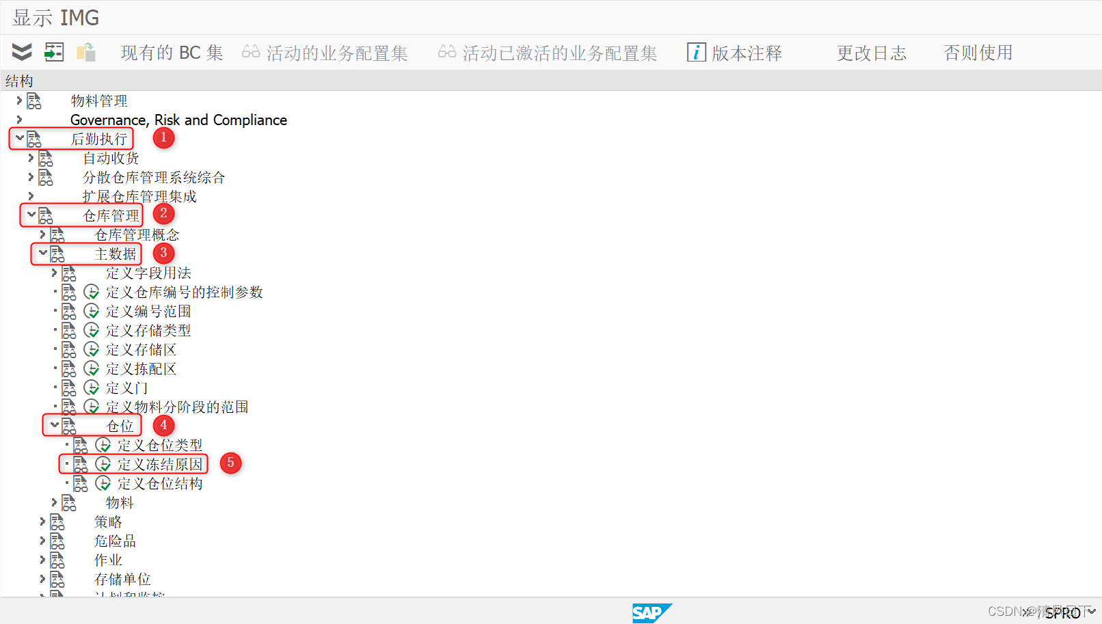
Task: Open documentation icon of 仓库管理概念
Action: [57, 235]
